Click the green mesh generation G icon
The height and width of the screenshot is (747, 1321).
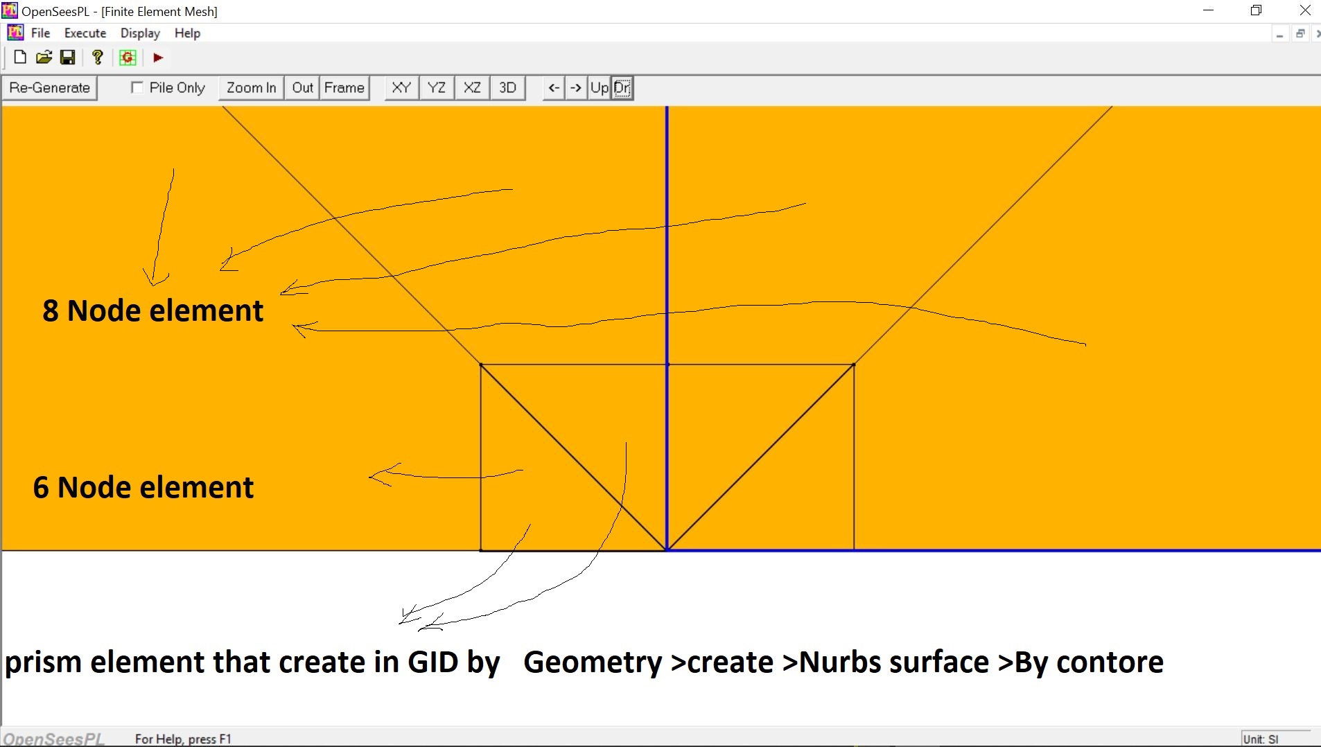coord(128,58)
